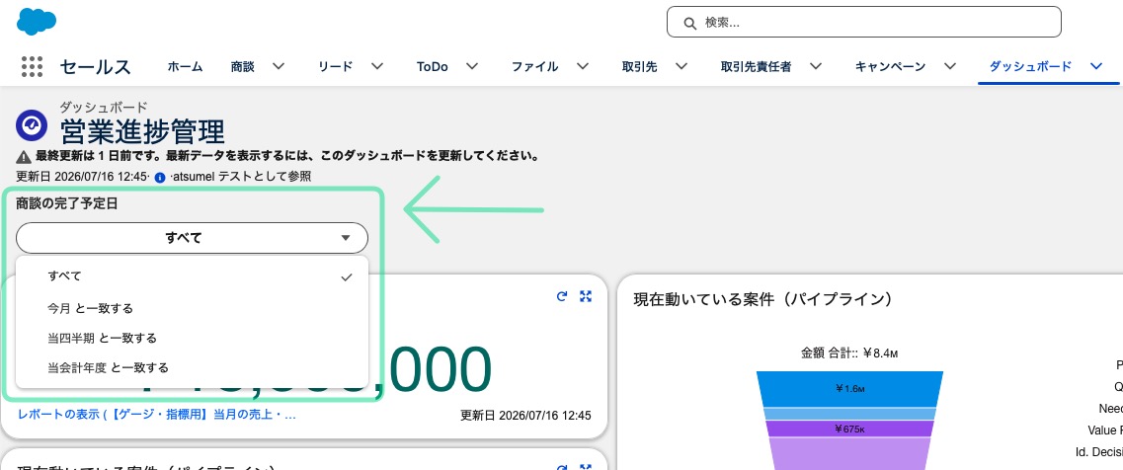This screenshot has height=470, width=1123.
Task: Collapse the 商談の完了予定日 filter combo box
Action: coord(192,238)
